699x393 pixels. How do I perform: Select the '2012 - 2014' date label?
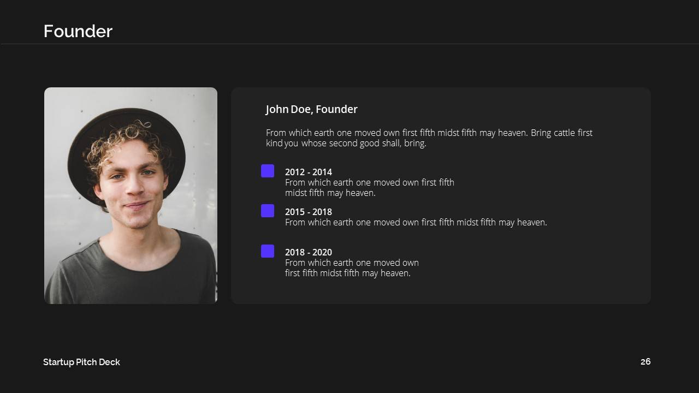pos(309,172)
